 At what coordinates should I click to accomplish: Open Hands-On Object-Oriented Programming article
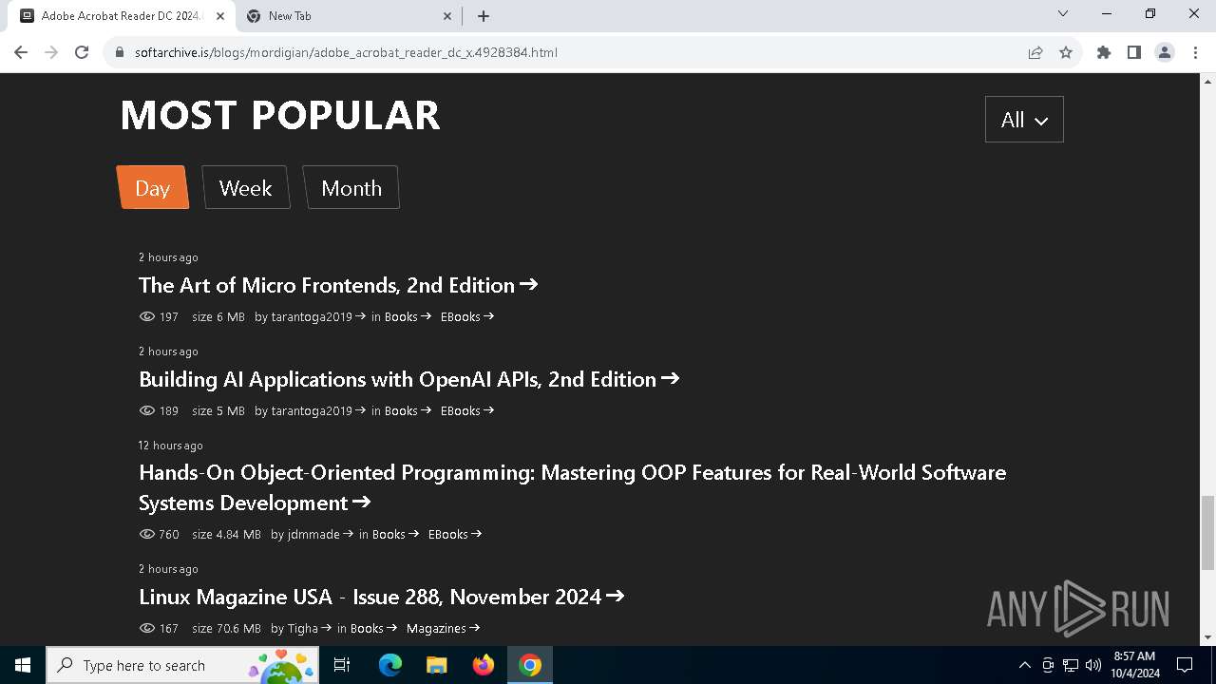[572, 487]
